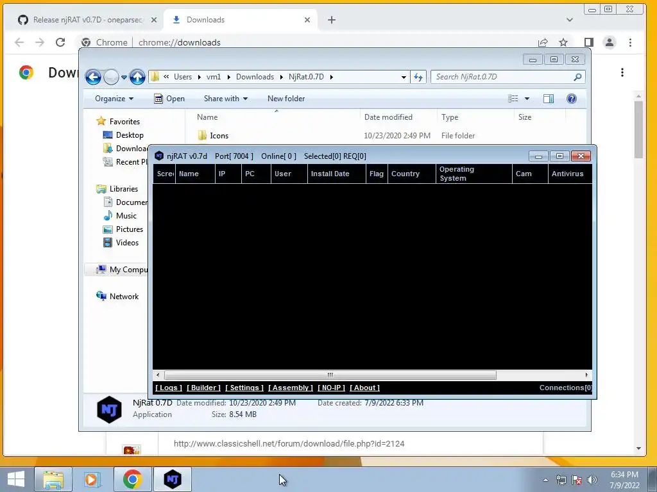
Task: Click the Explorer search magnifier icon
Action: (578, 77)
